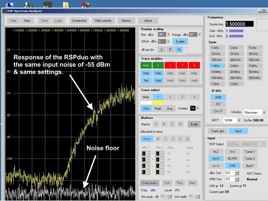Select Marker A
268x201 pixels.
pyautogui.click(x=156, y=124)
